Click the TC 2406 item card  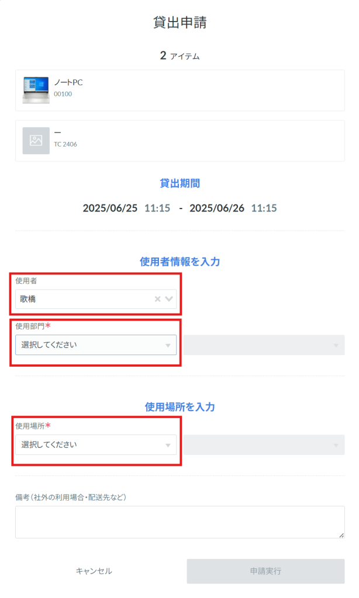180,141
